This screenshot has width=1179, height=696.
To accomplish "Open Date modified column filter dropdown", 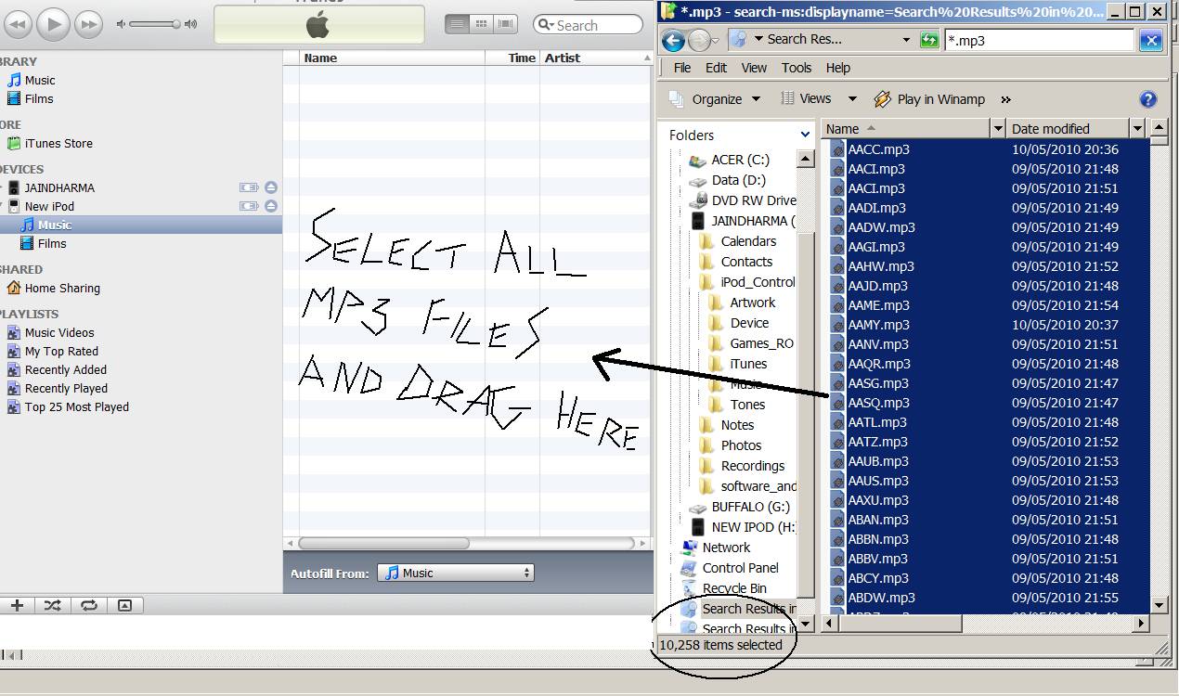I will (1137, 128).
